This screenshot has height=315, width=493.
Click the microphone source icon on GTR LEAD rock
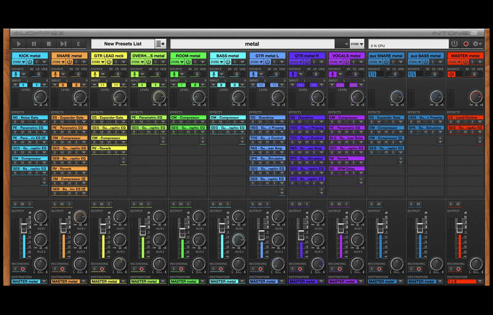[x=95, y=74]
